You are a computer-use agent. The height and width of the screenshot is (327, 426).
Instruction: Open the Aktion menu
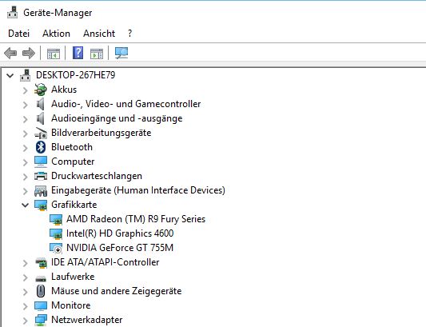[56, 34]
